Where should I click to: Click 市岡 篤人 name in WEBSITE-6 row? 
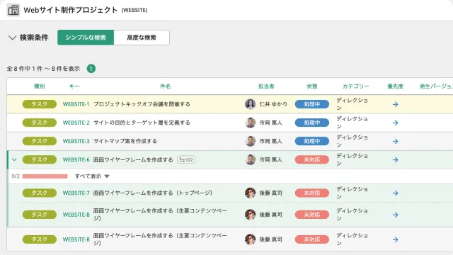pos(270,159)
